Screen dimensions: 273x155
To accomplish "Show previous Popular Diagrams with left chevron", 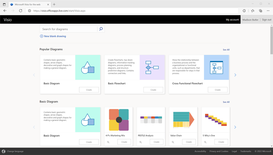I will [34, 75].
